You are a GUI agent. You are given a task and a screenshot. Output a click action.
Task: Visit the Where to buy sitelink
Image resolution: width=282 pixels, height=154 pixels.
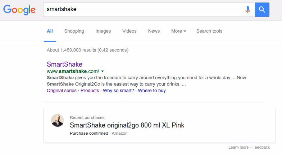pos(152,91)
